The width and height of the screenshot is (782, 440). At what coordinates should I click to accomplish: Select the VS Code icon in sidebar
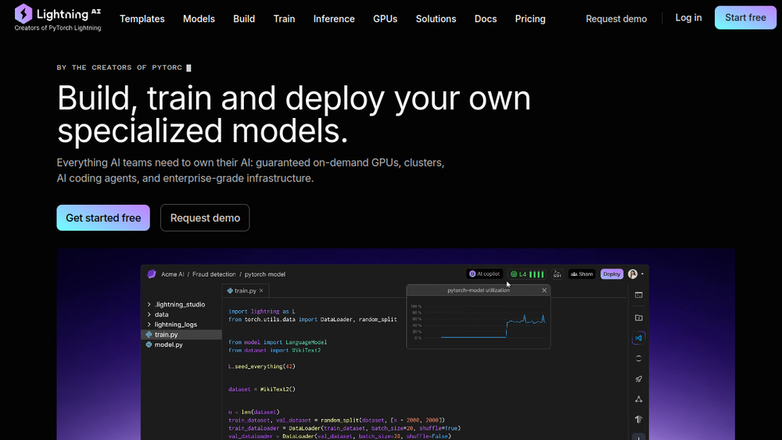(638, 338)
